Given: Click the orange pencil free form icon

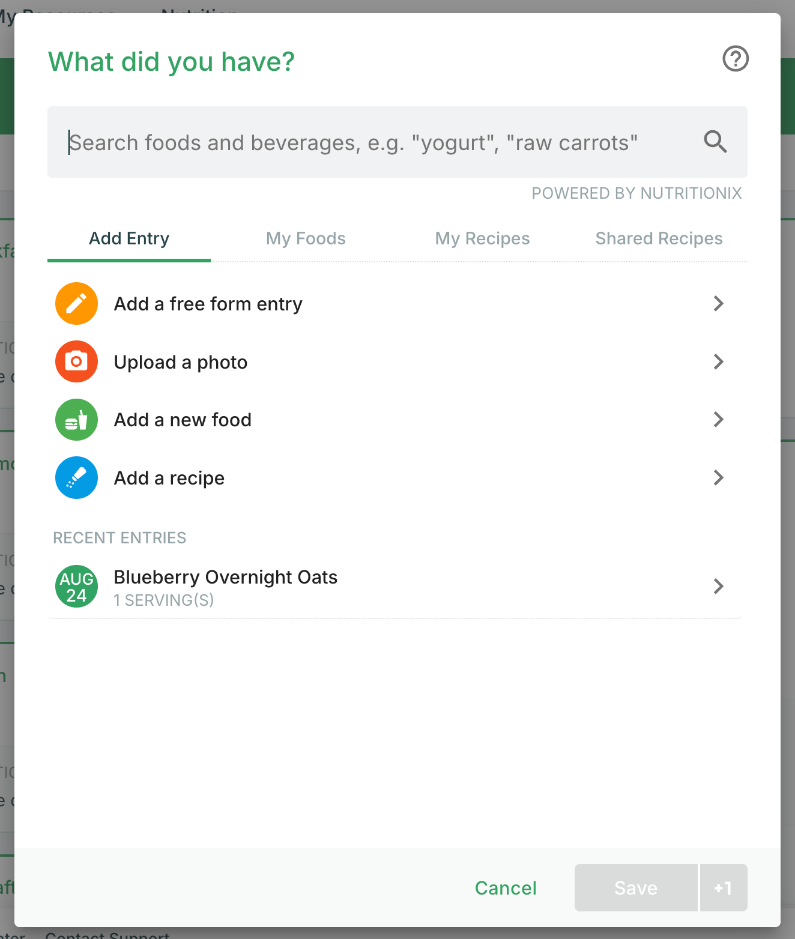Looking at the screenshot, I should [x=76, y=304].
